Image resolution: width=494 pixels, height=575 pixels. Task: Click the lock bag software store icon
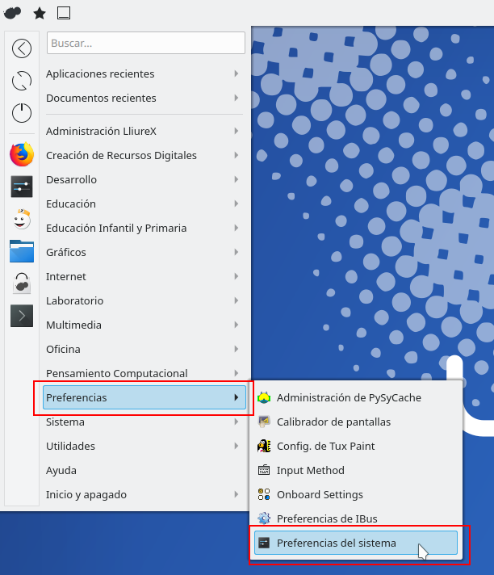pos(22,283)
